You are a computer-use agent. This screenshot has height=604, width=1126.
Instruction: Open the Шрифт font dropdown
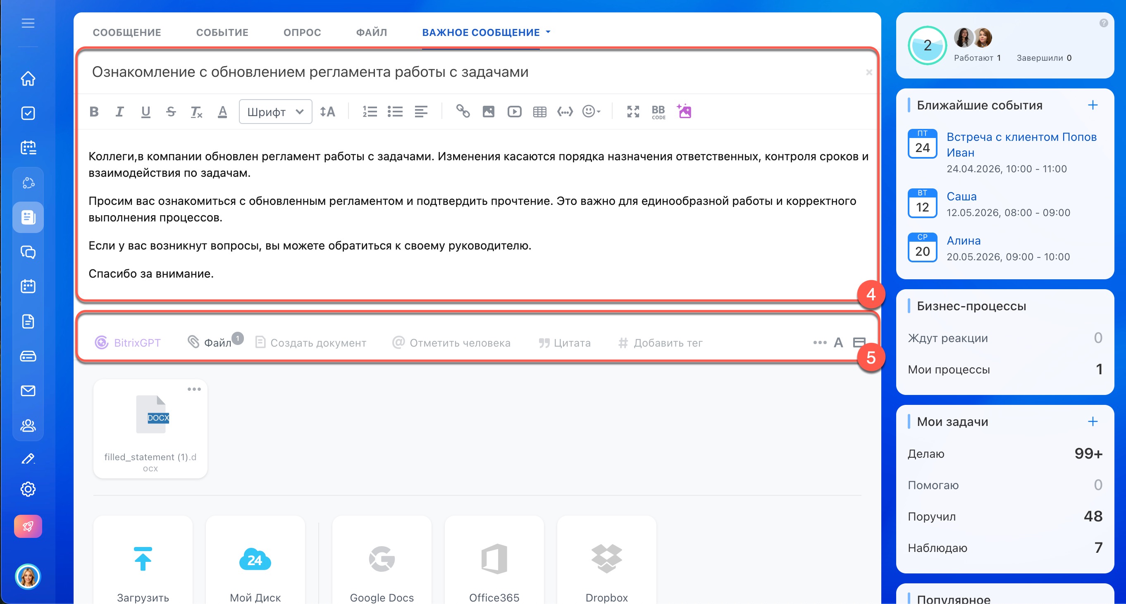coord(275,112)
